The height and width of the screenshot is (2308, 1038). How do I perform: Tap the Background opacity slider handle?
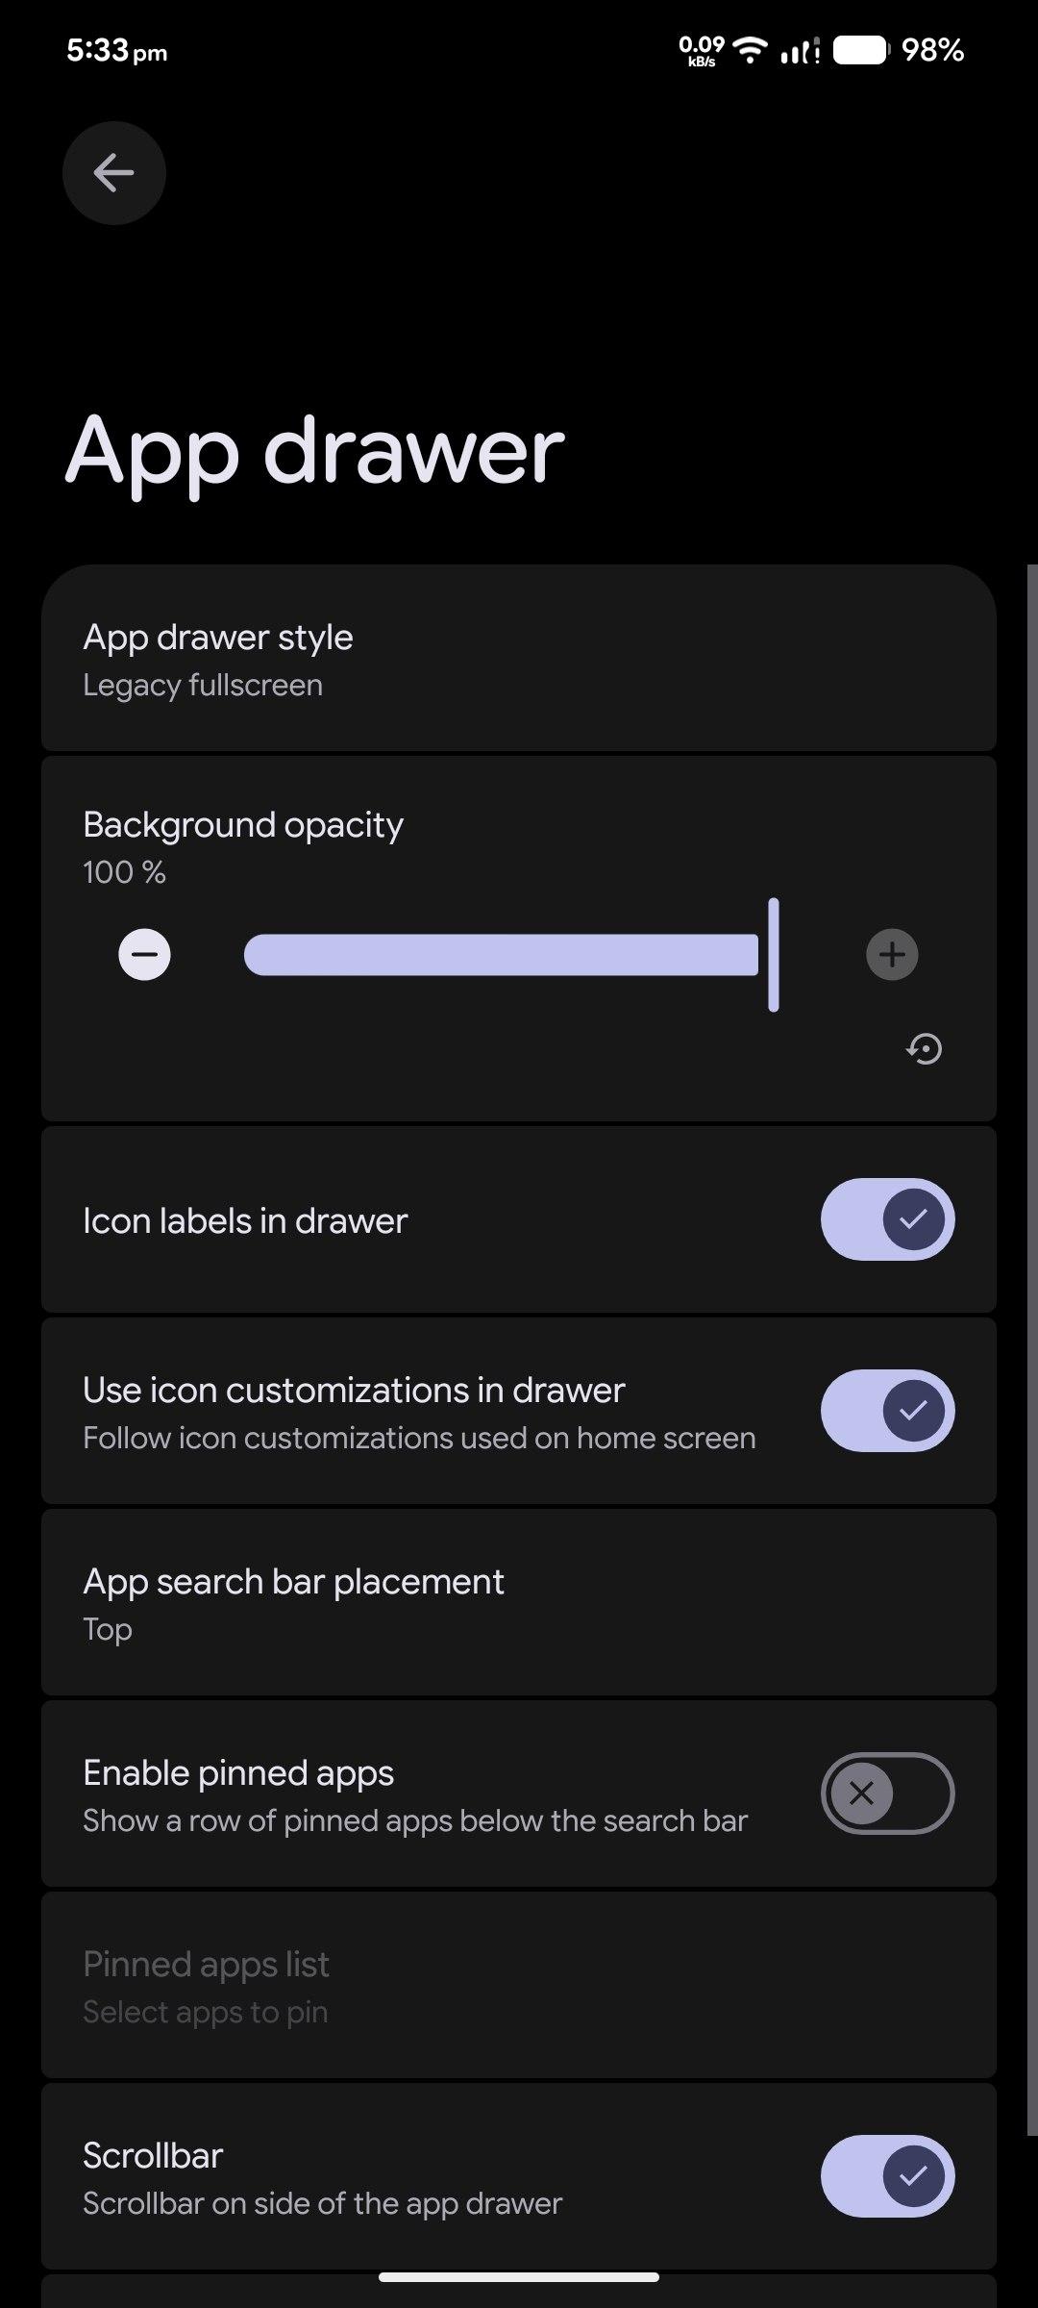[x=774, y=955]
